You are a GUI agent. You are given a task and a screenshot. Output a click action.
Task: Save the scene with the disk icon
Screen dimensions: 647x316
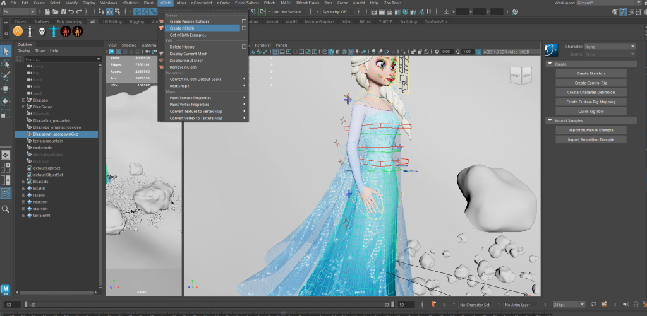click(63, 11)
